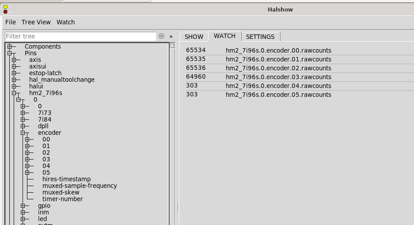Open the Watch menu
This screenshot has width=414, height=225.
(x=65, y=22)
